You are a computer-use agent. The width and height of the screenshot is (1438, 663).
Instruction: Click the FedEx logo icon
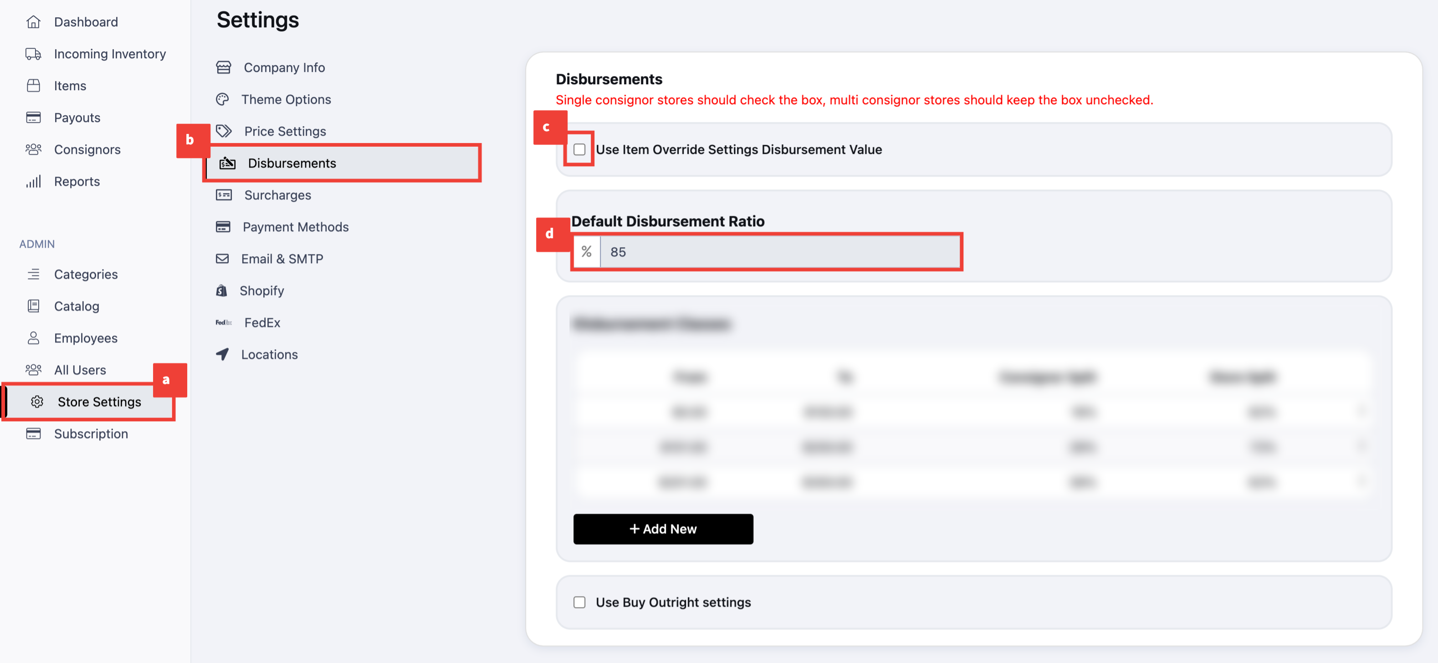coord(223,322)
